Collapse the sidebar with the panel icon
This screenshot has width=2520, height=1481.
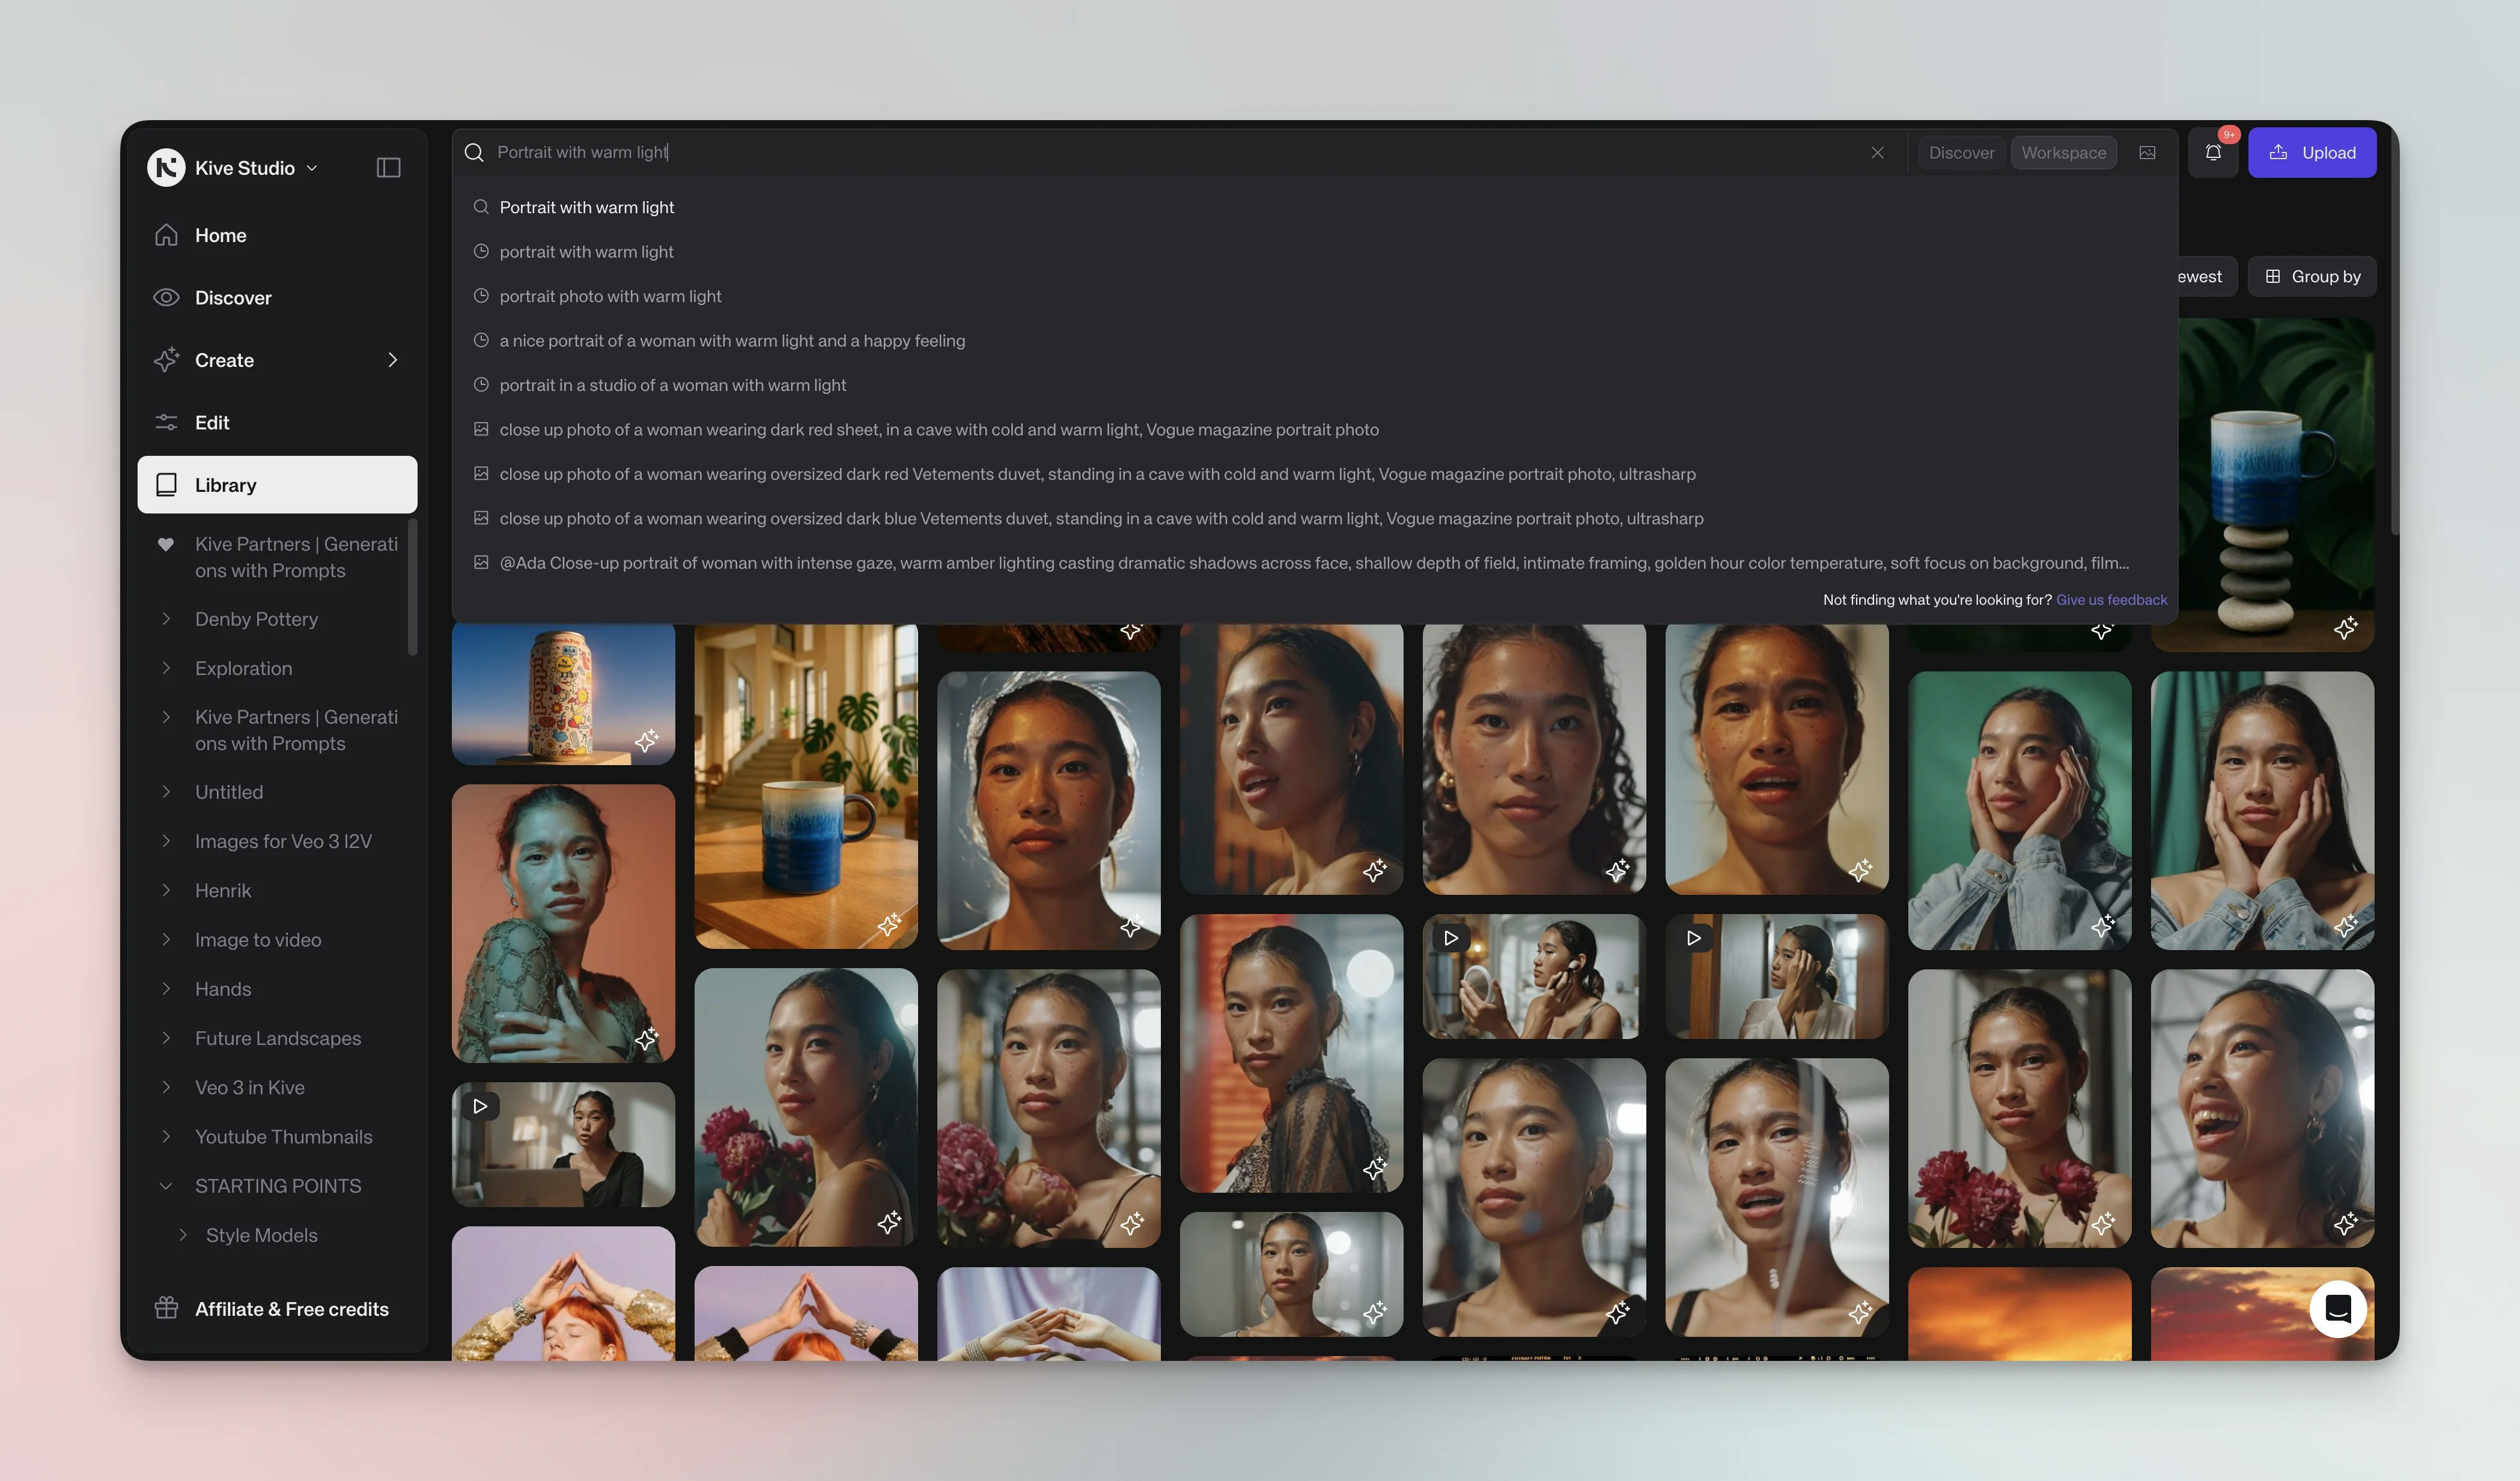click(x=388, y=168)
